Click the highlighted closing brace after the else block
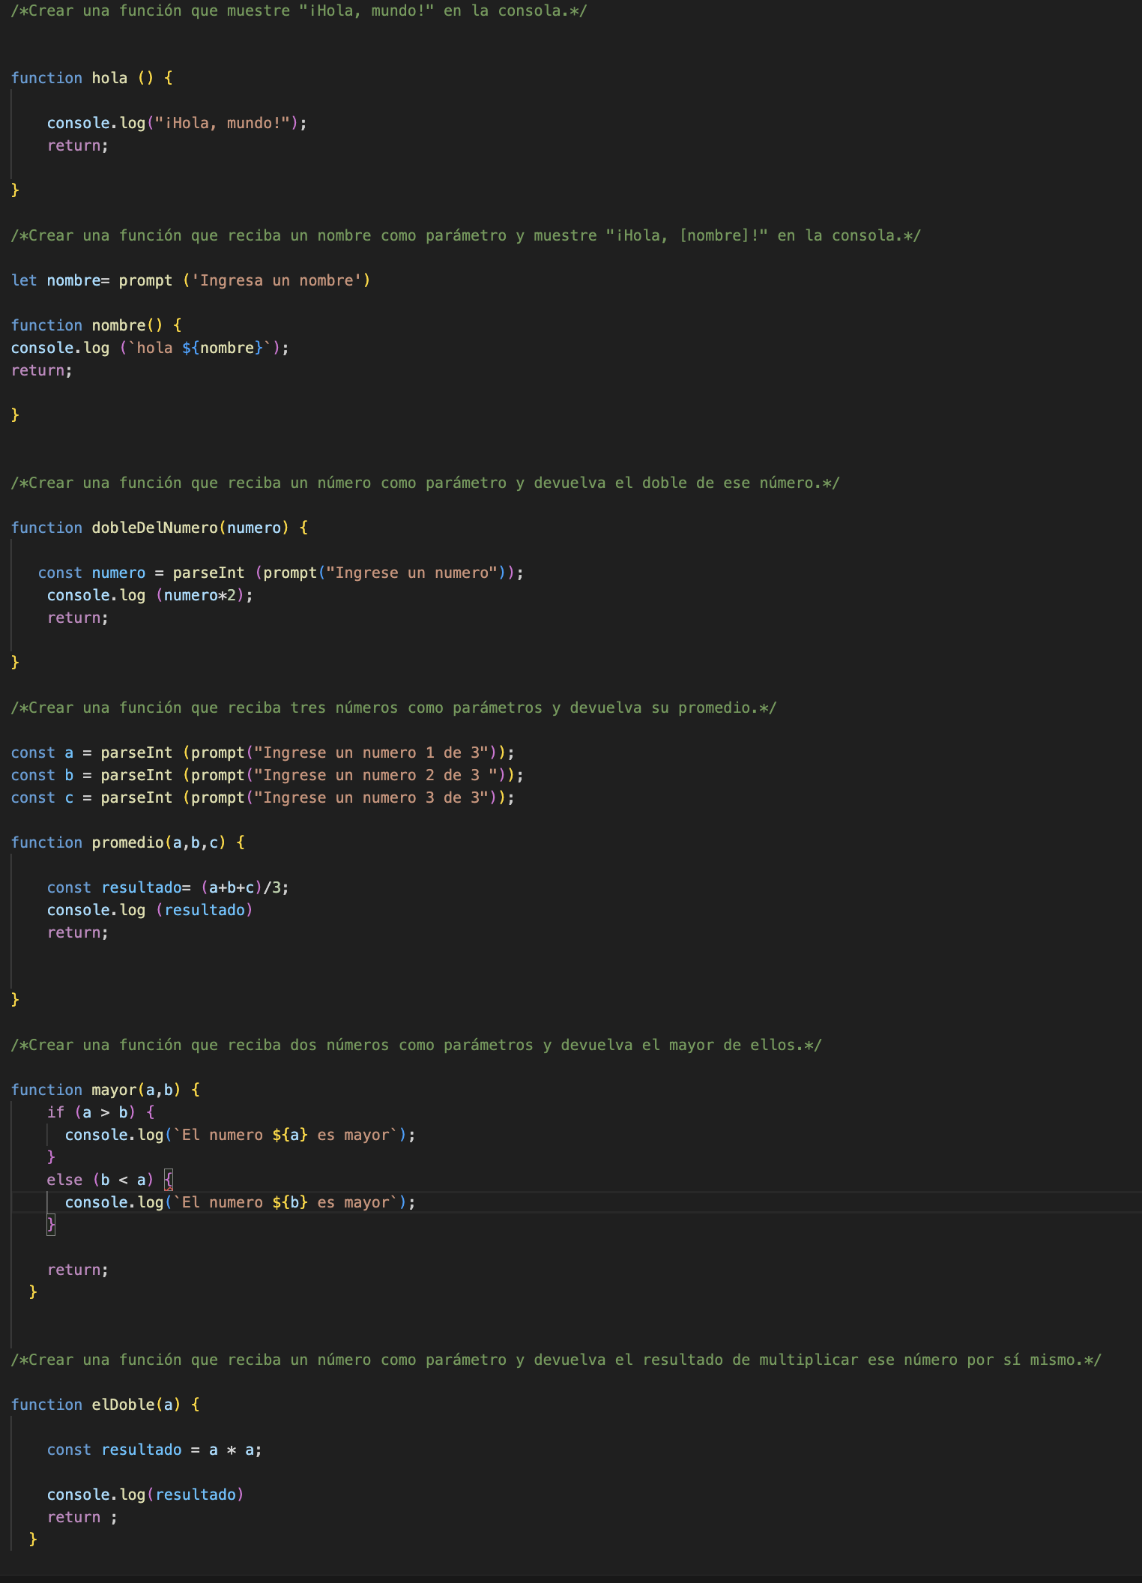This screenshot has width=1142, height=1583. 51,1225
